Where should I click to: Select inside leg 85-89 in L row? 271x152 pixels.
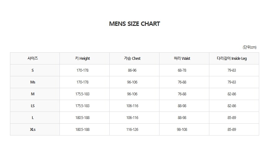[232, 118]
